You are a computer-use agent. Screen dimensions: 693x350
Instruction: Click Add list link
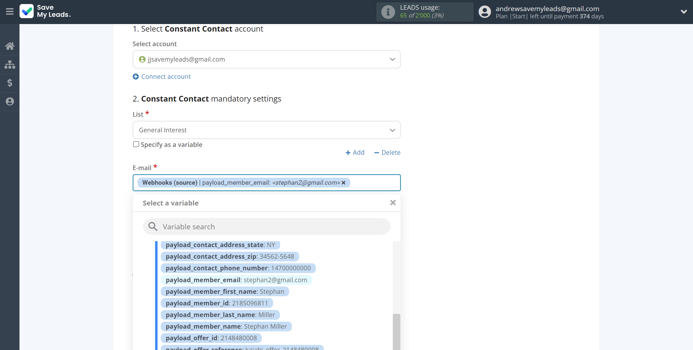(355, 153)
